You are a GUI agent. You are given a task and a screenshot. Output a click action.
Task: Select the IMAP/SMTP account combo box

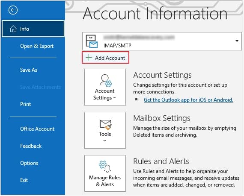[162, 41]
